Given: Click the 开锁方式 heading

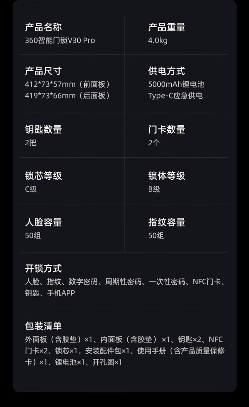Looking at the screenshot, I should (43, 269).
